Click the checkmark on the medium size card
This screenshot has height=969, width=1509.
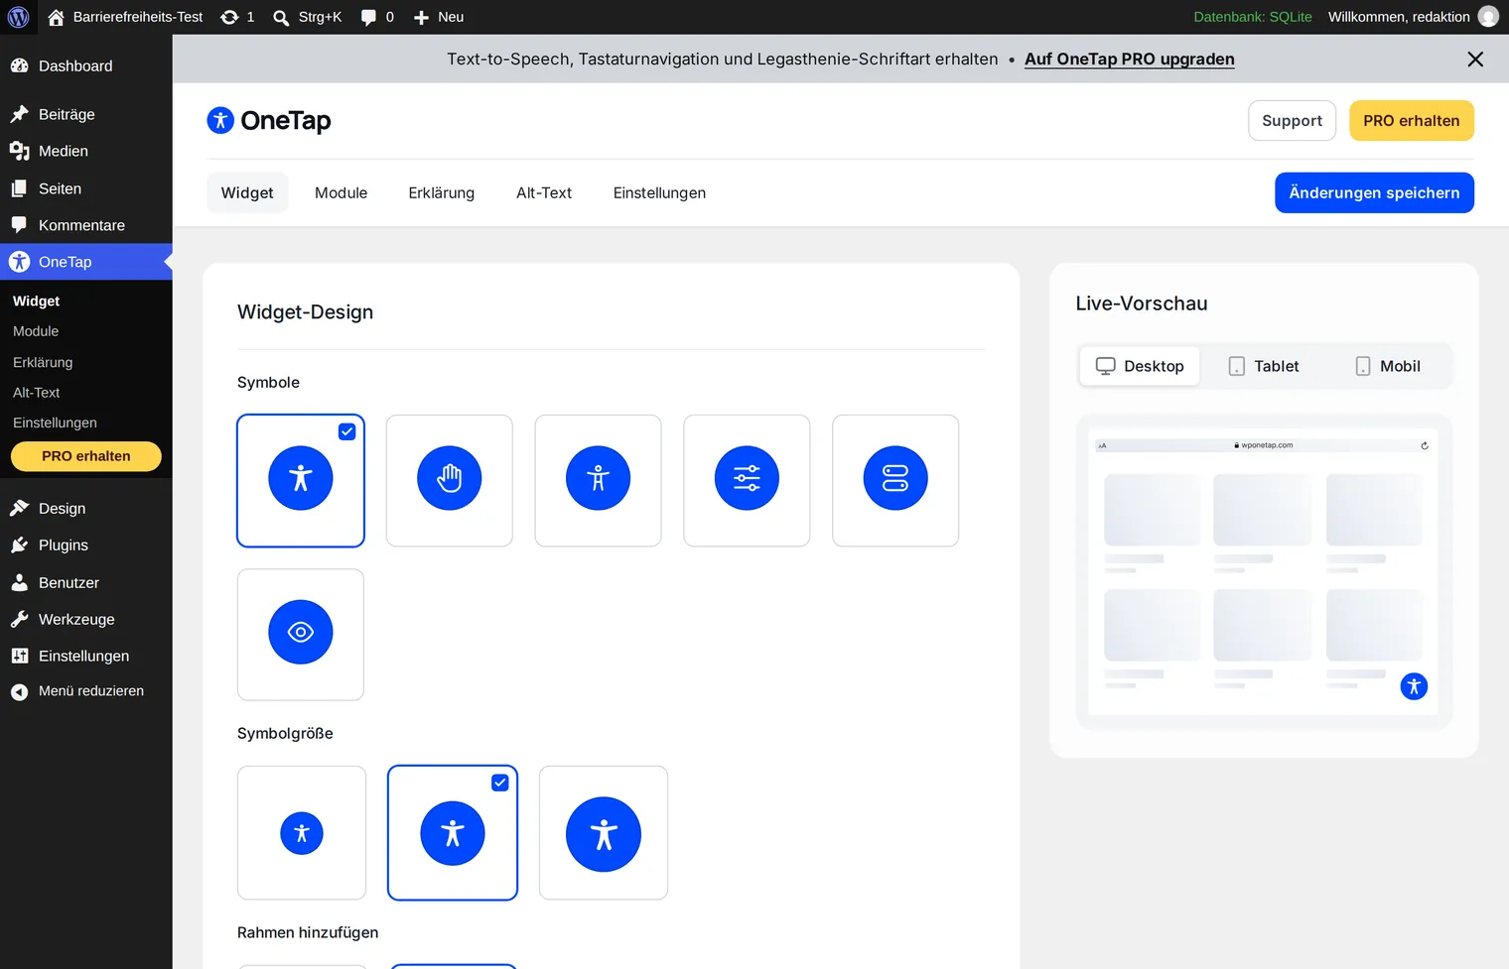point(499,783)
